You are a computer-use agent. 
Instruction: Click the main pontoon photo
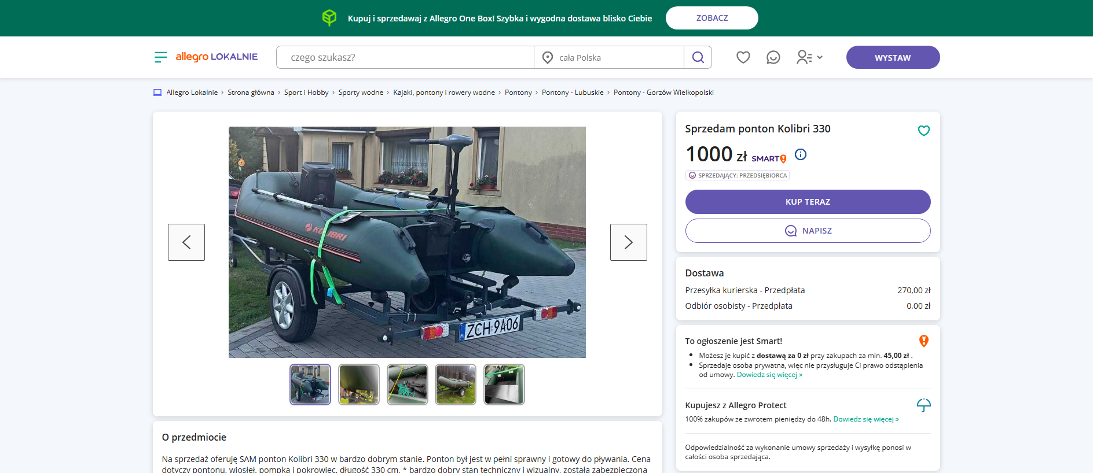click(407, 242)
